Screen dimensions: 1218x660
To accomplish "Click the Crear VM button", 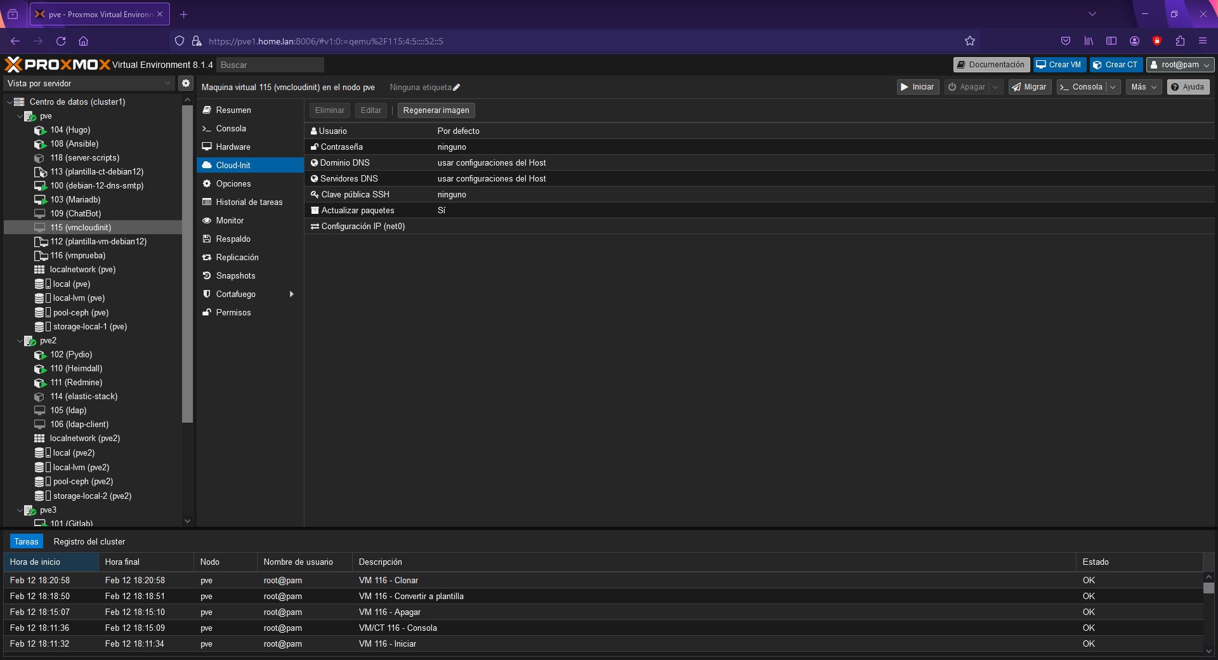I will point(1059,65).
